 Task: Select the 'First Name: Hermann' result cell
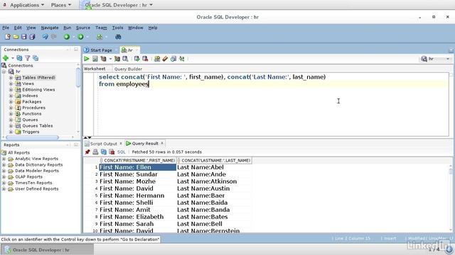[x=137, y=195]
